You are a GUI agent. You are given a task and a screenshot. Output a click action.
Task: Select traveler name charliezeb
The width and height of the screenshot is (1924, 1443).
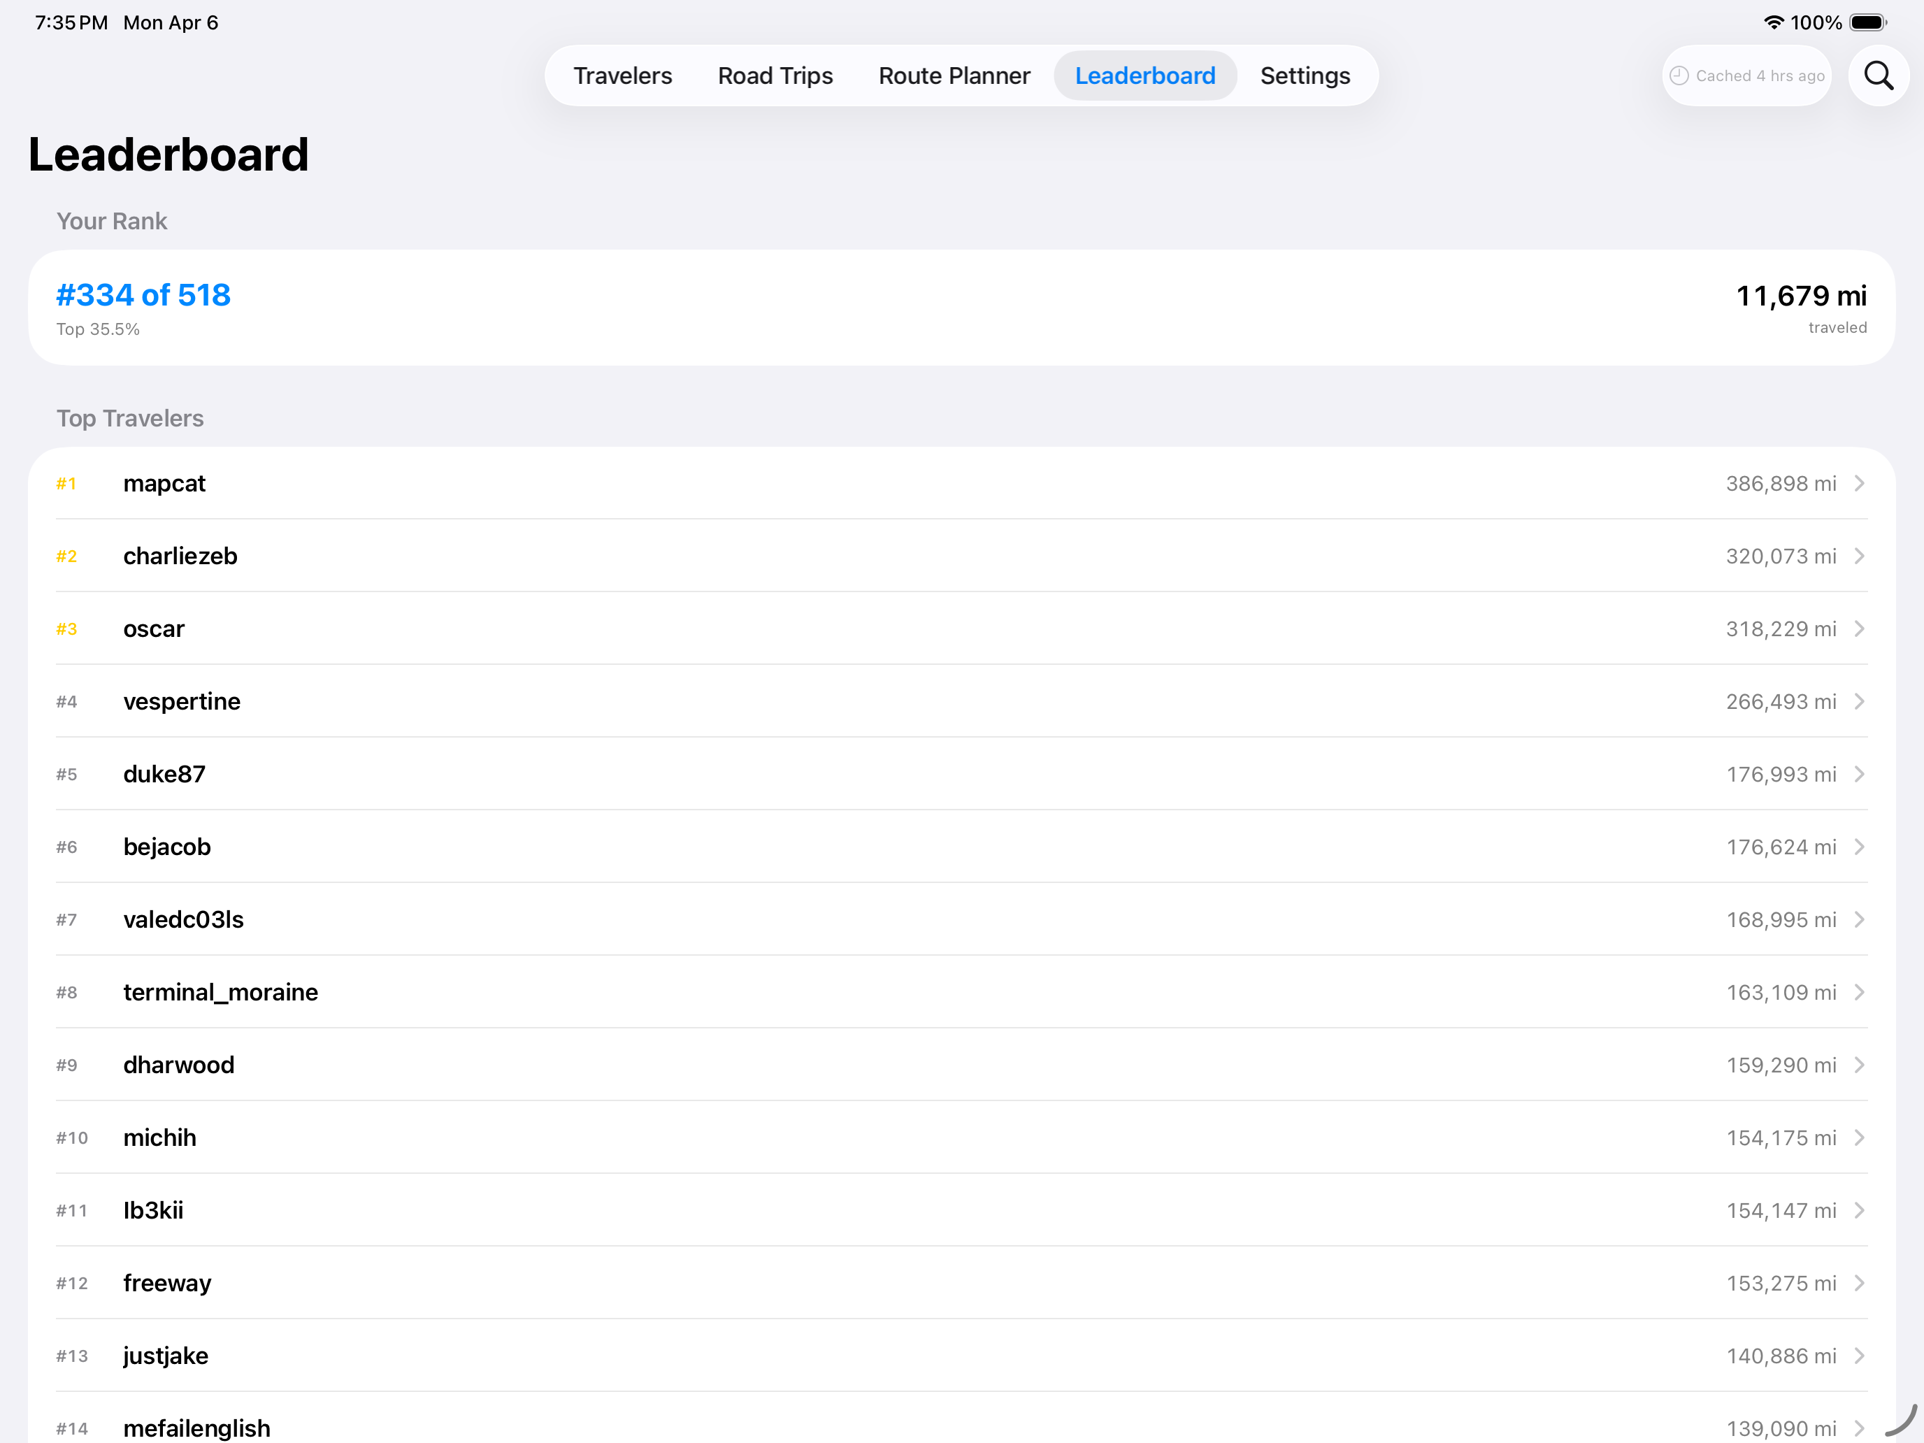click(x=180, y=557)
